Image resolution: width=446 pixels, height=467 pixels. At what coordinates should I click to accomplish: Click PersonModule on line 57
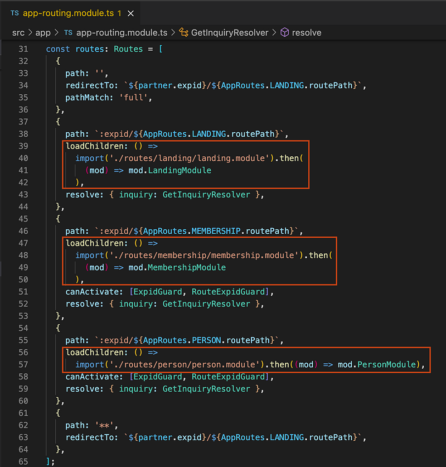387,364
